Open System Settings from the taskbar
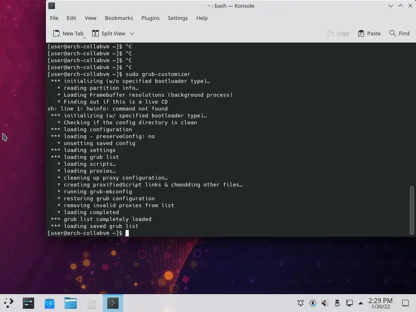 coord(28,303)
